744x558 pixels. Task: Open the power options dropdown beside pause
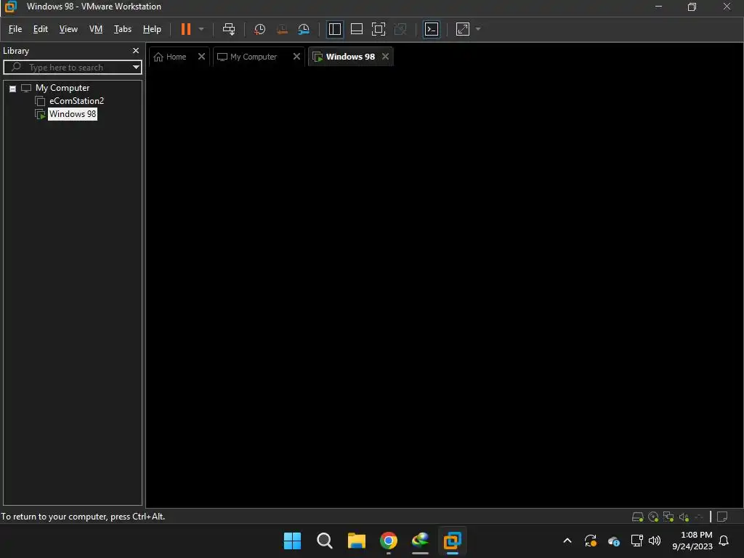[x=201, y=29]
